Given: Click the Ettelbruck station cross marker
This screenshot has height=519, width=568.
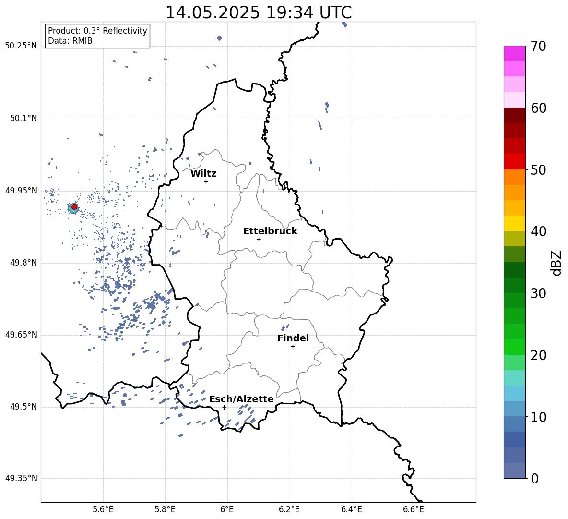Looking at the screenshot, I should coord(259,239).
